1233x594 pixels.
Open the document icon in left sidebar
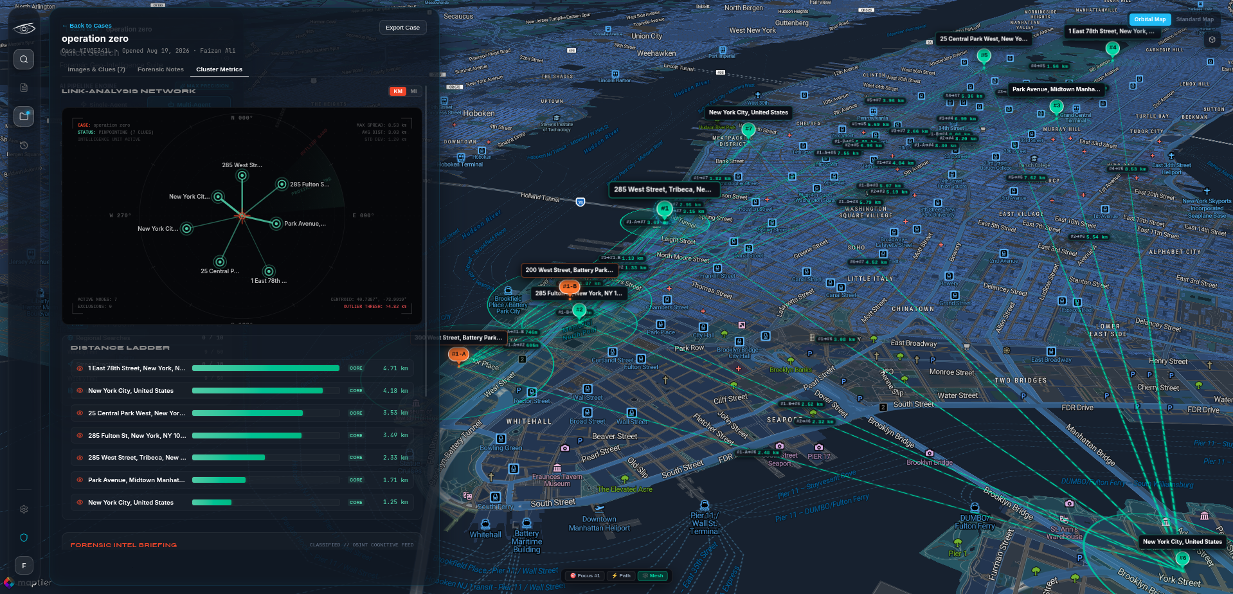point(24,87)
